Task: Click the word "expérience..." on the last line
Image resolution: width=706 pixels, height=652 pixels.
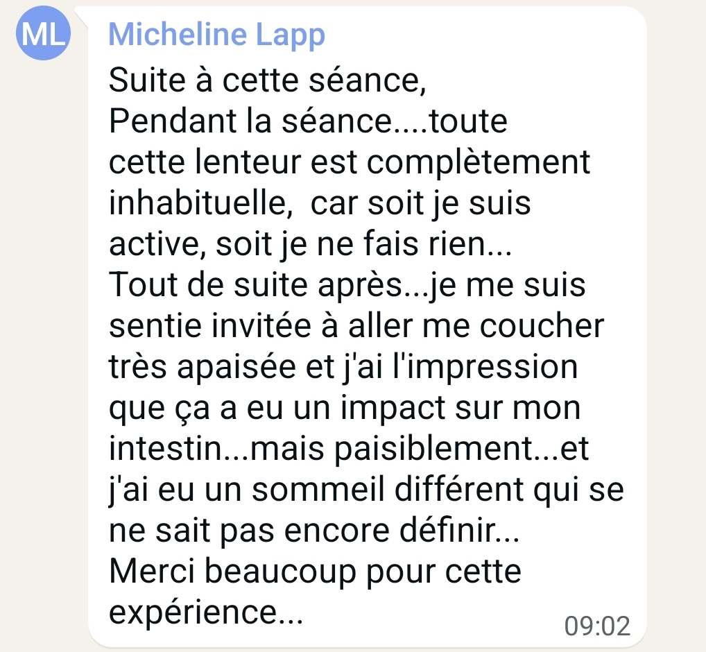Action: tap(206, 613)
